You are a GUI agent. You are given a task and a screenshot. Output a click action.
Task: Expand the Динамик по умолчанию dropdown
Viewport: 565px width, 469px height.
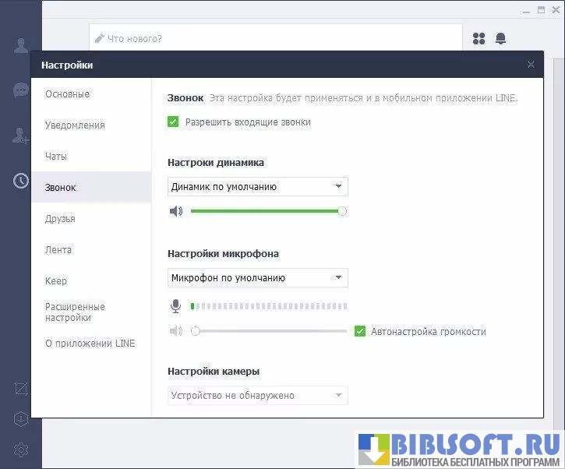(x=258, y=187)
